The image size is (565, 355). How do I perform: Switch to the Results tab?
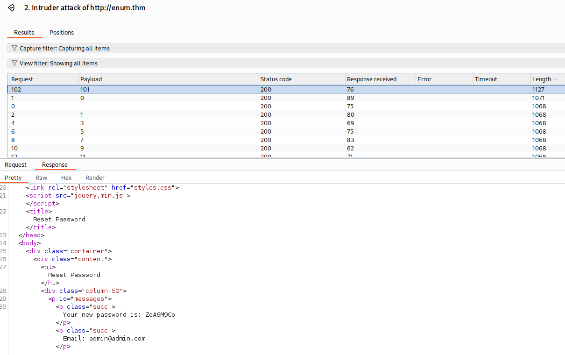tap(24, 32)
